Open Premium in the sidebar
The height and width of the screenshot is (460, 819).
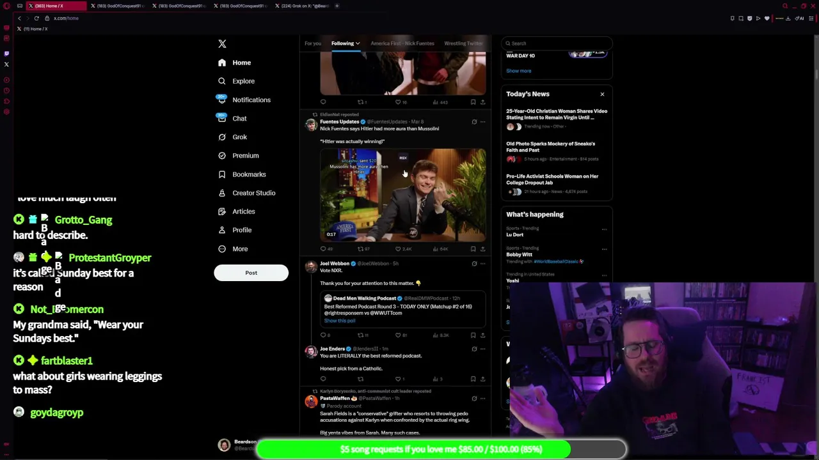pos(238,155)
